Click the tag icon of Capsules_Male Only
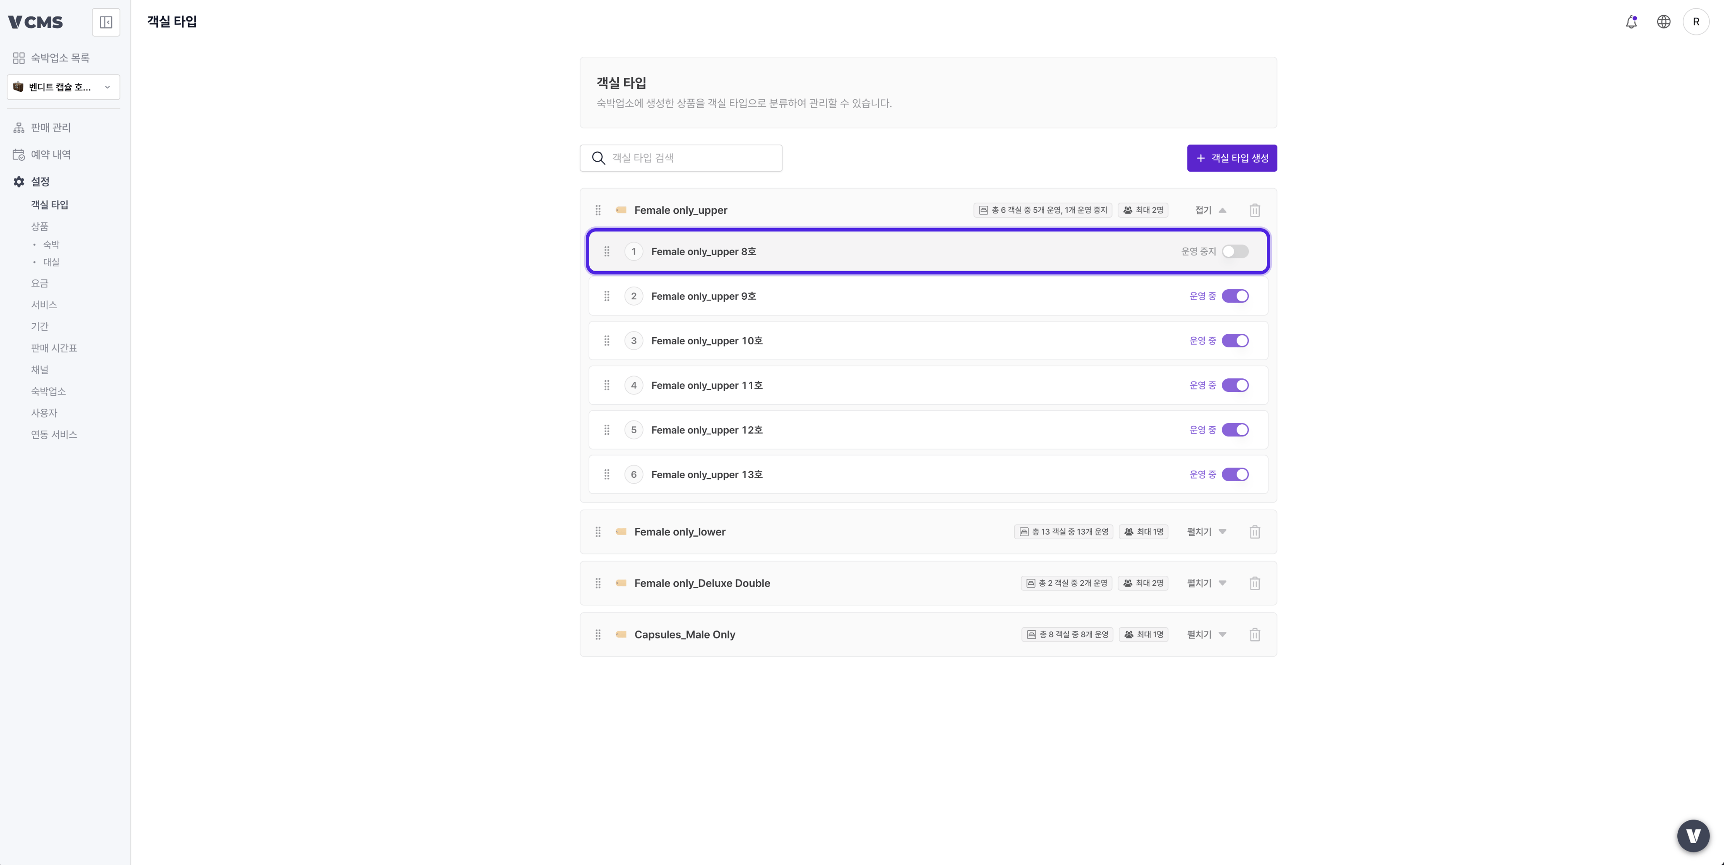The height and width of the screenshot is (865, 1724). point(621,635)
